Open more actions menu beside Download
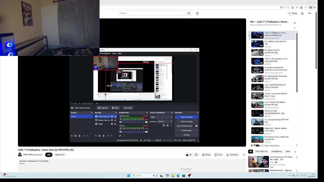The height and width of the screenshot is (182, 324). click(244, 155)
